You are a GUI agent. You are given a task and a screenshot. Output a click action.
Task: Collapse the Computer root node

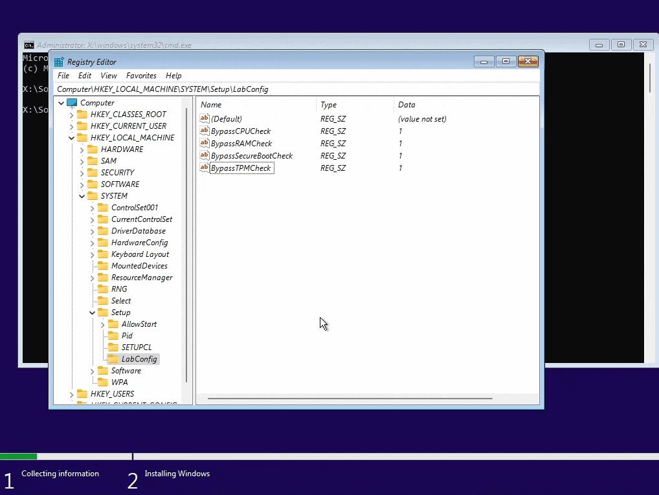point(61,103)
